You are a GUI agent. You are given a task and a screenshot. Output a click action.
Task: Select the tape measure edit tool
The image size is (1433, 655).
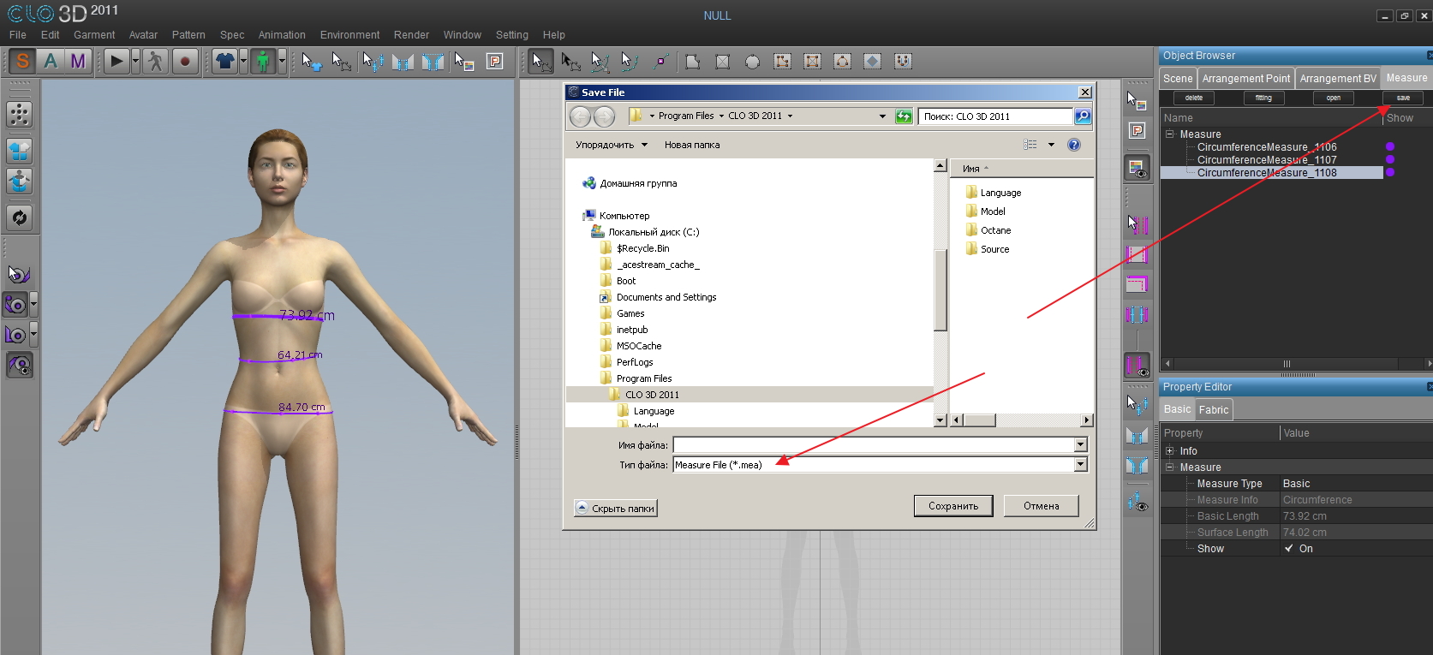18,274
